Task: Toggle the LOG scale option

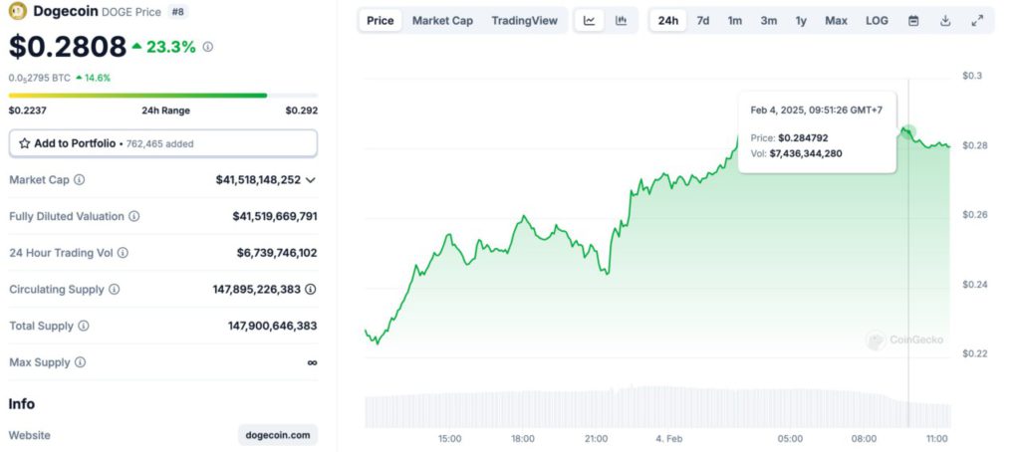Action: coord(877,21)
